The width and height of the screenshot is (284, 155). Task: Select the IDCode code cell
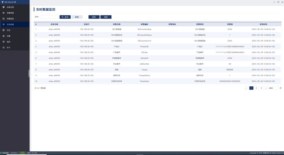coord(144,52)
